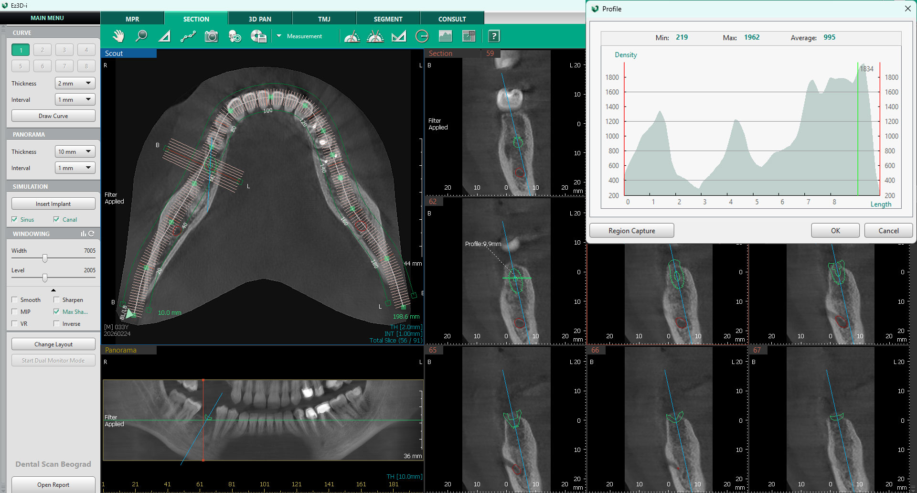Viewport: 917px width, 493px height.
Task: Click the windowing Width slider handle
Action: tap(45, 258)
